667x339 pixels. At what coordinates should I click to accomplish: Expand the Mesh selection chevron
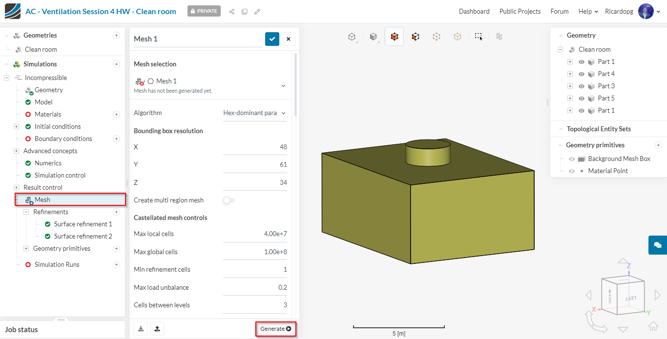click(x=283, y=86)
